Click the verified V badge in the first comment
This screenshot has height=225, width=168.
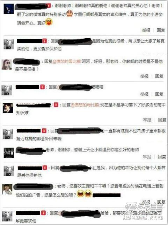49,6
